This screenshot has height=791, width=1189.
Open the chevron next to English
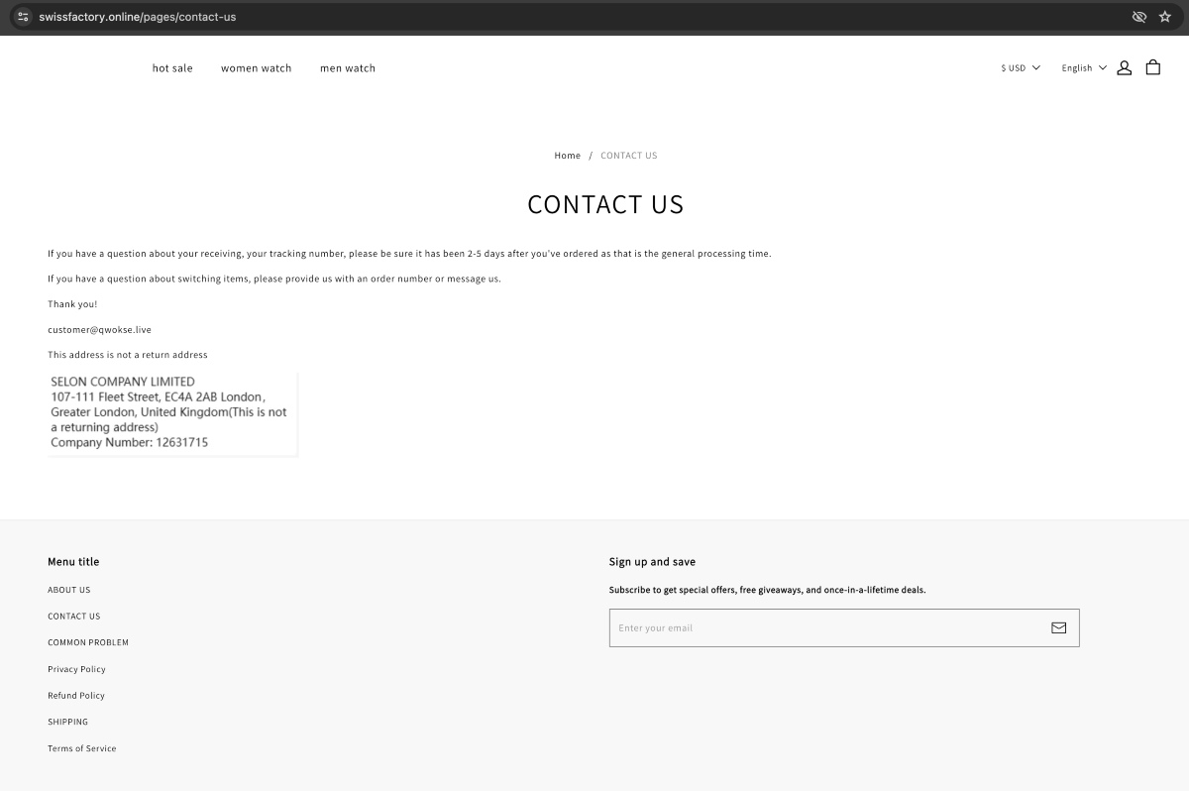pos(1102,67)
